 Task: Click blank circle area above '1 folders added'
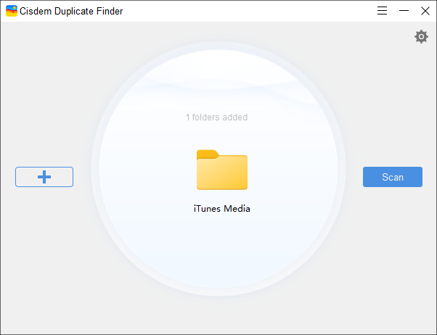218,80
